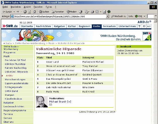This screenshot has height=124, width=158.
Task: Switch to the Nachrichten navigation tab
Action: pyautogui.click(x=43, y=26)
